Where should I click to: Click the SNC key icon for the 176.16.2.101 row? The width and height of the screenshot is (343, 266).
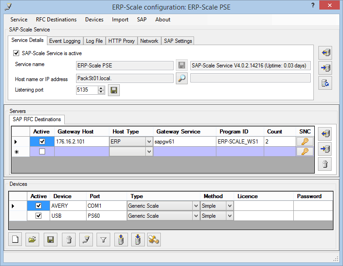(x=305, y=142)
